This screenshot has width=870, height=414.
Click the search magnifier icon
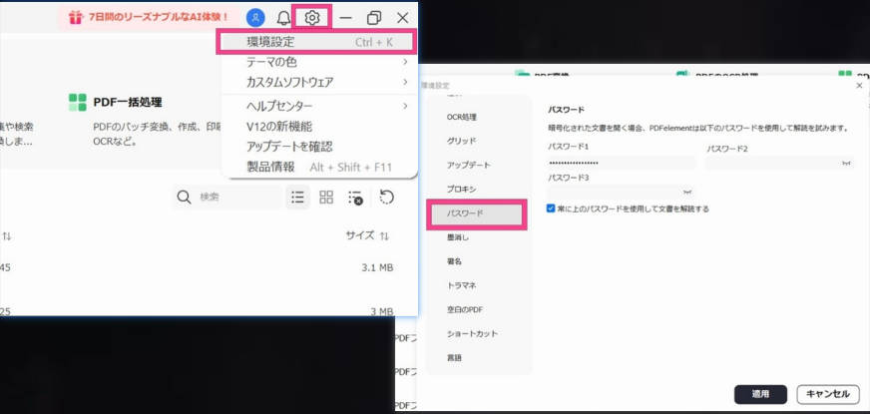coord(184,197)
